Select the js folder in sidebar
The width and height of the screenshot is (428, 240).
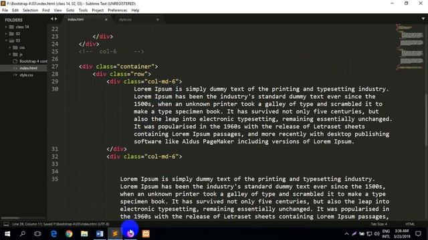[x=21, y=55]
